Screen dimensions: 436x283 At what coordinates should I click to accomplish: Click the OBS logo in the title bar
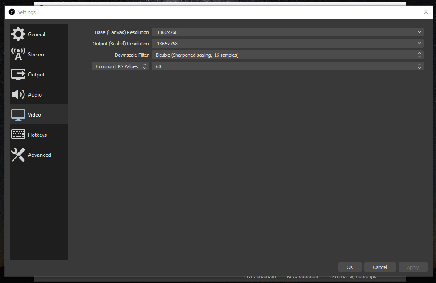[12, 12]
